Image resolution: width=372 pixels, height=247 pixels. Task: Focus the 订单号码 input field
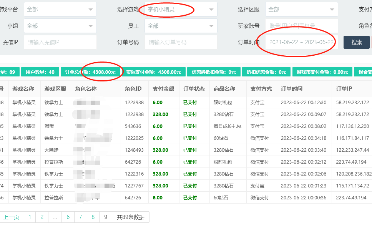point(181,42)
